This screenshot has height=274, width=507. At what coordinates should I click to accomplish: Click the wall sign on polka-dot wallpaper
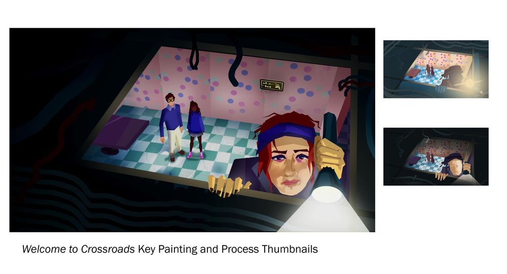pos(272,85)
